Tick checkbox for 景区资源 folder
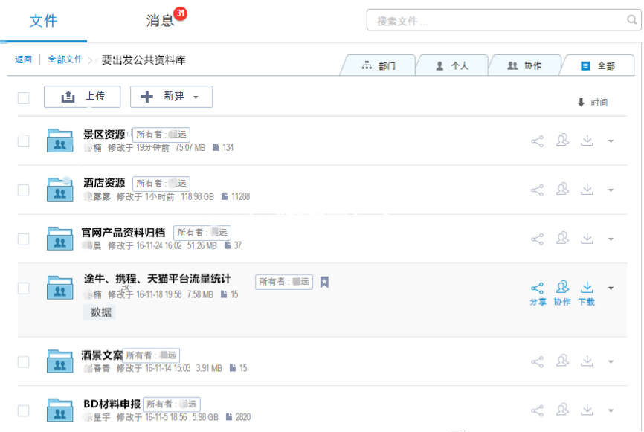This screenshot has height=432, width=644. pos(24,141)
